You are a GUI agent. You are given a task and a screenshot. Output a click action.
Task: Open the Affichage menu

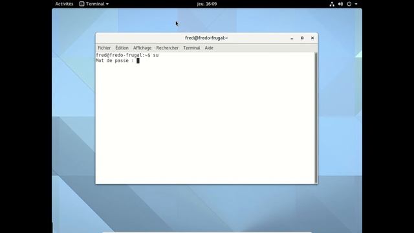[142, 48]
